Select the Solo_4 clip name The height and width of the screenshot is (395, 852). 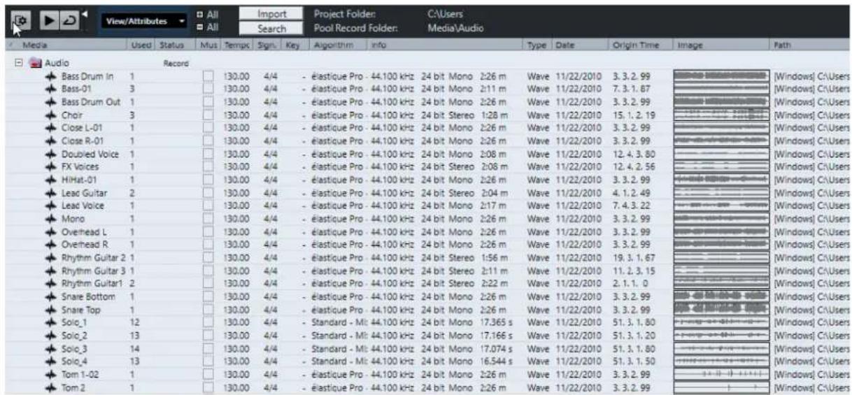(73, 362)
